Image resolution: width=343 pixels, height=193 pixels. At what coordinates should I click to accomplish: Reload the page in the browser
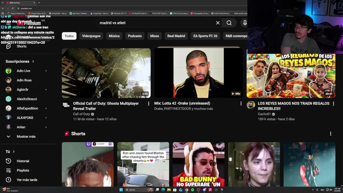pyautogui.click(x=12, y=8)
